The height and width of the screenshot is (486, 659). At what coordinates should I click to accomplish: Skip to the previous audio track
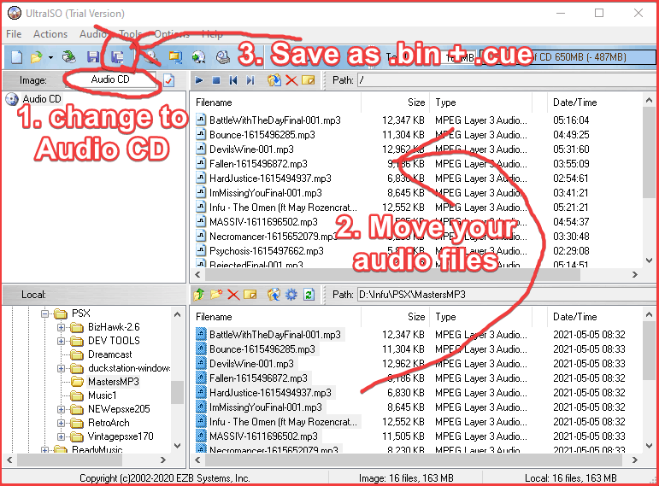click(x=233, y=79)
